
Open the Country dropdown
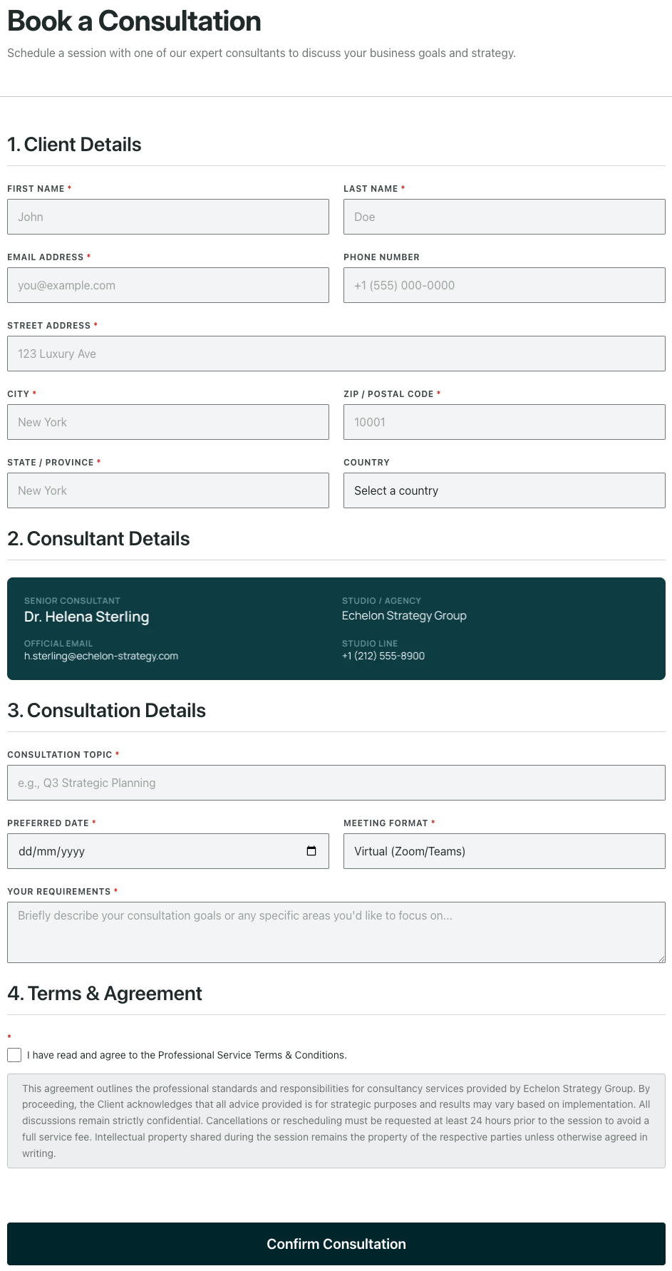[505, 490]
